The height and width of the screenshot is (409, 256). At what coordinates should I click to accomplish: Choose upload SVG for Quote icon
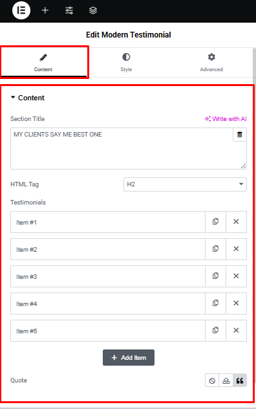click(x=226, y=381)
